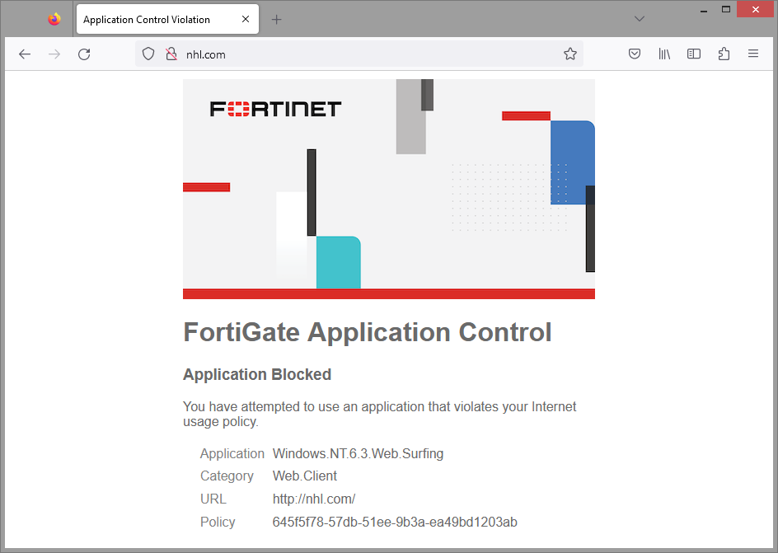Toggle the sidebar icon
Image resolution: width=778 pixels, height=553 pixels.
click(693, 54)
